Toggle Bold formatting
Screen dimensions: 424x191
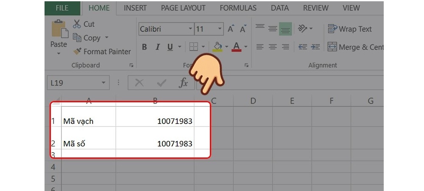(144, 47)
